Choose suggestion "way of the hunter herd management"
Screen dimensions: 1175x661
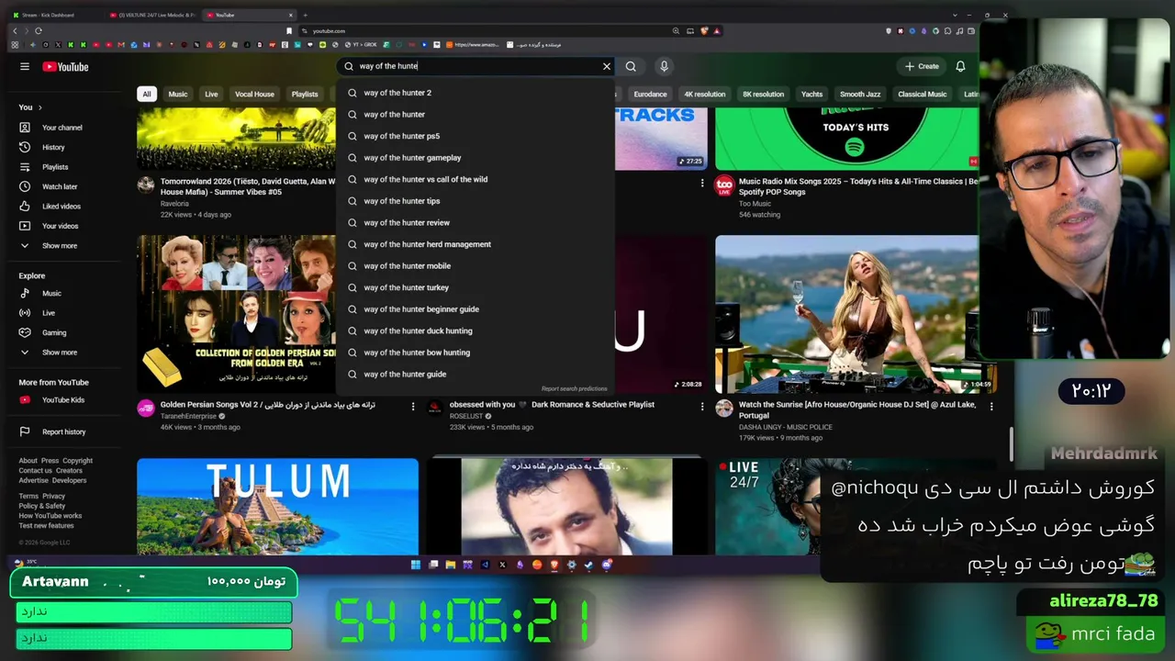pyautogui.click(x=476, y=244)
